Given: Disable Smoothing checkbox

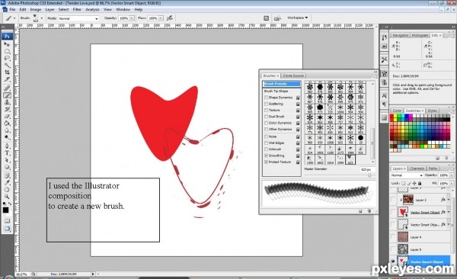Looking at the screenshot, I should (266, 156).
